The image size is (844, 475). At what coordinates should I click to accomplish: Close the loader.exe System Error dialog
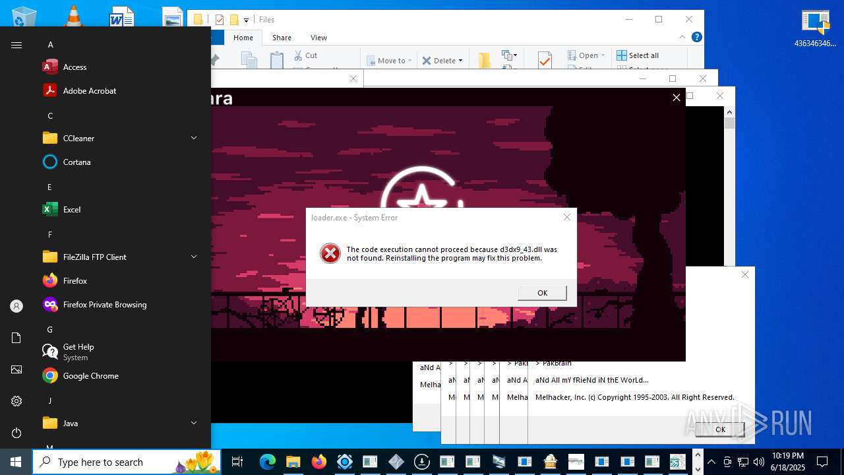click(566, 217)
